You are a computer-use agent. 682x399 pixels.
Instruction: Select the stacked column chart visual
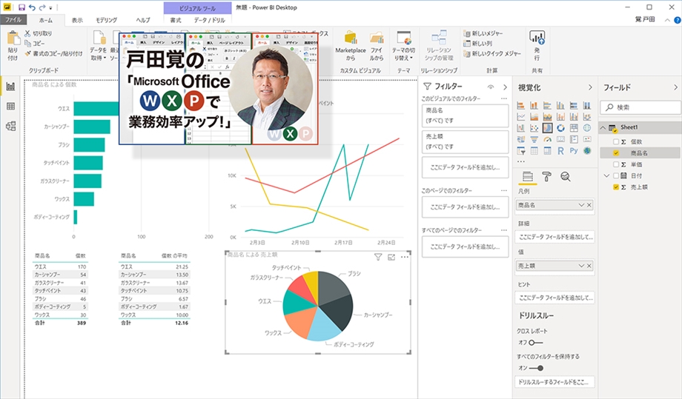(534, 106)
